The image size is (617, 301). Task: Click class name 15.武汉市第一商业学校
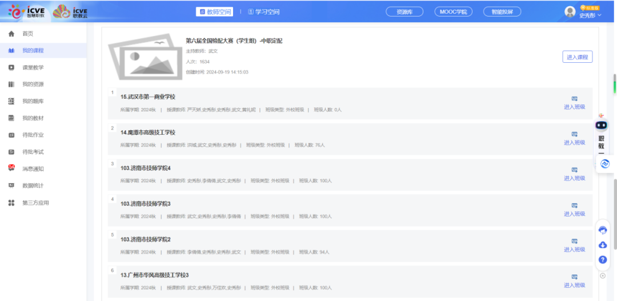(147, 97)
